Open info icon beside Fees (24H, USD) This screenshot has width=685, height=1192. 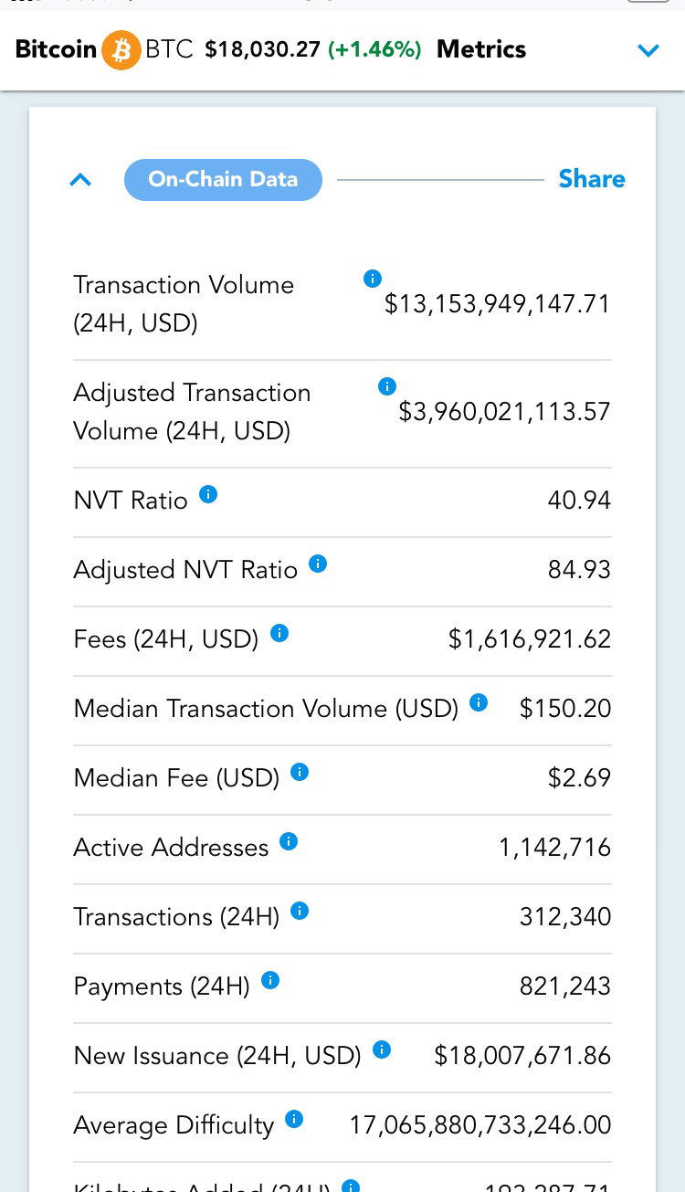pos(279,633)
